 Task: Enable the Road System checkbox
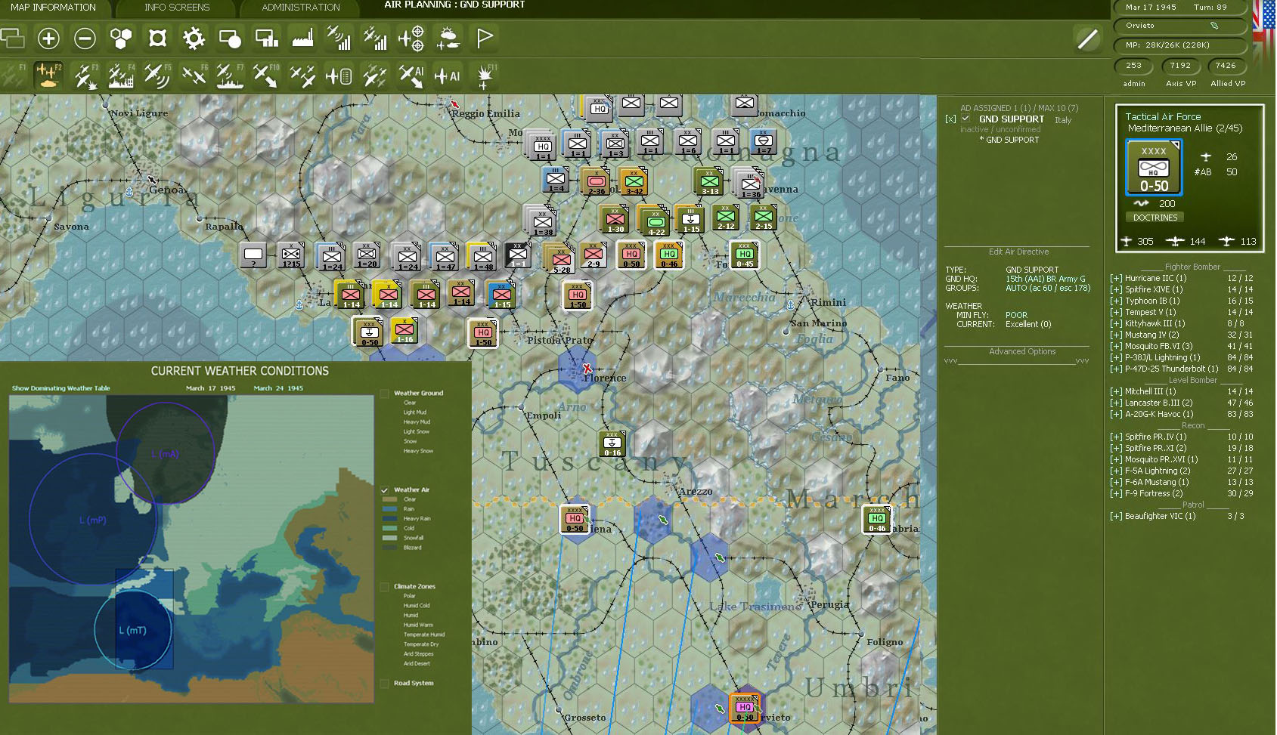point(385,684)
